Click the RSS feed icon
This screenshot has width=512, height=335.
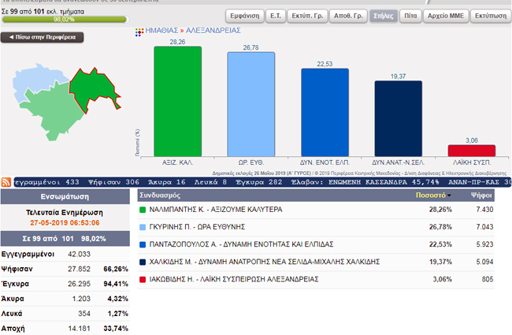coord(6,182)
